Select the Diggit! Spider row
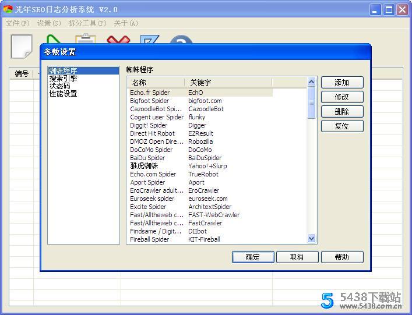The image size is (412, 315). [200, 125]
